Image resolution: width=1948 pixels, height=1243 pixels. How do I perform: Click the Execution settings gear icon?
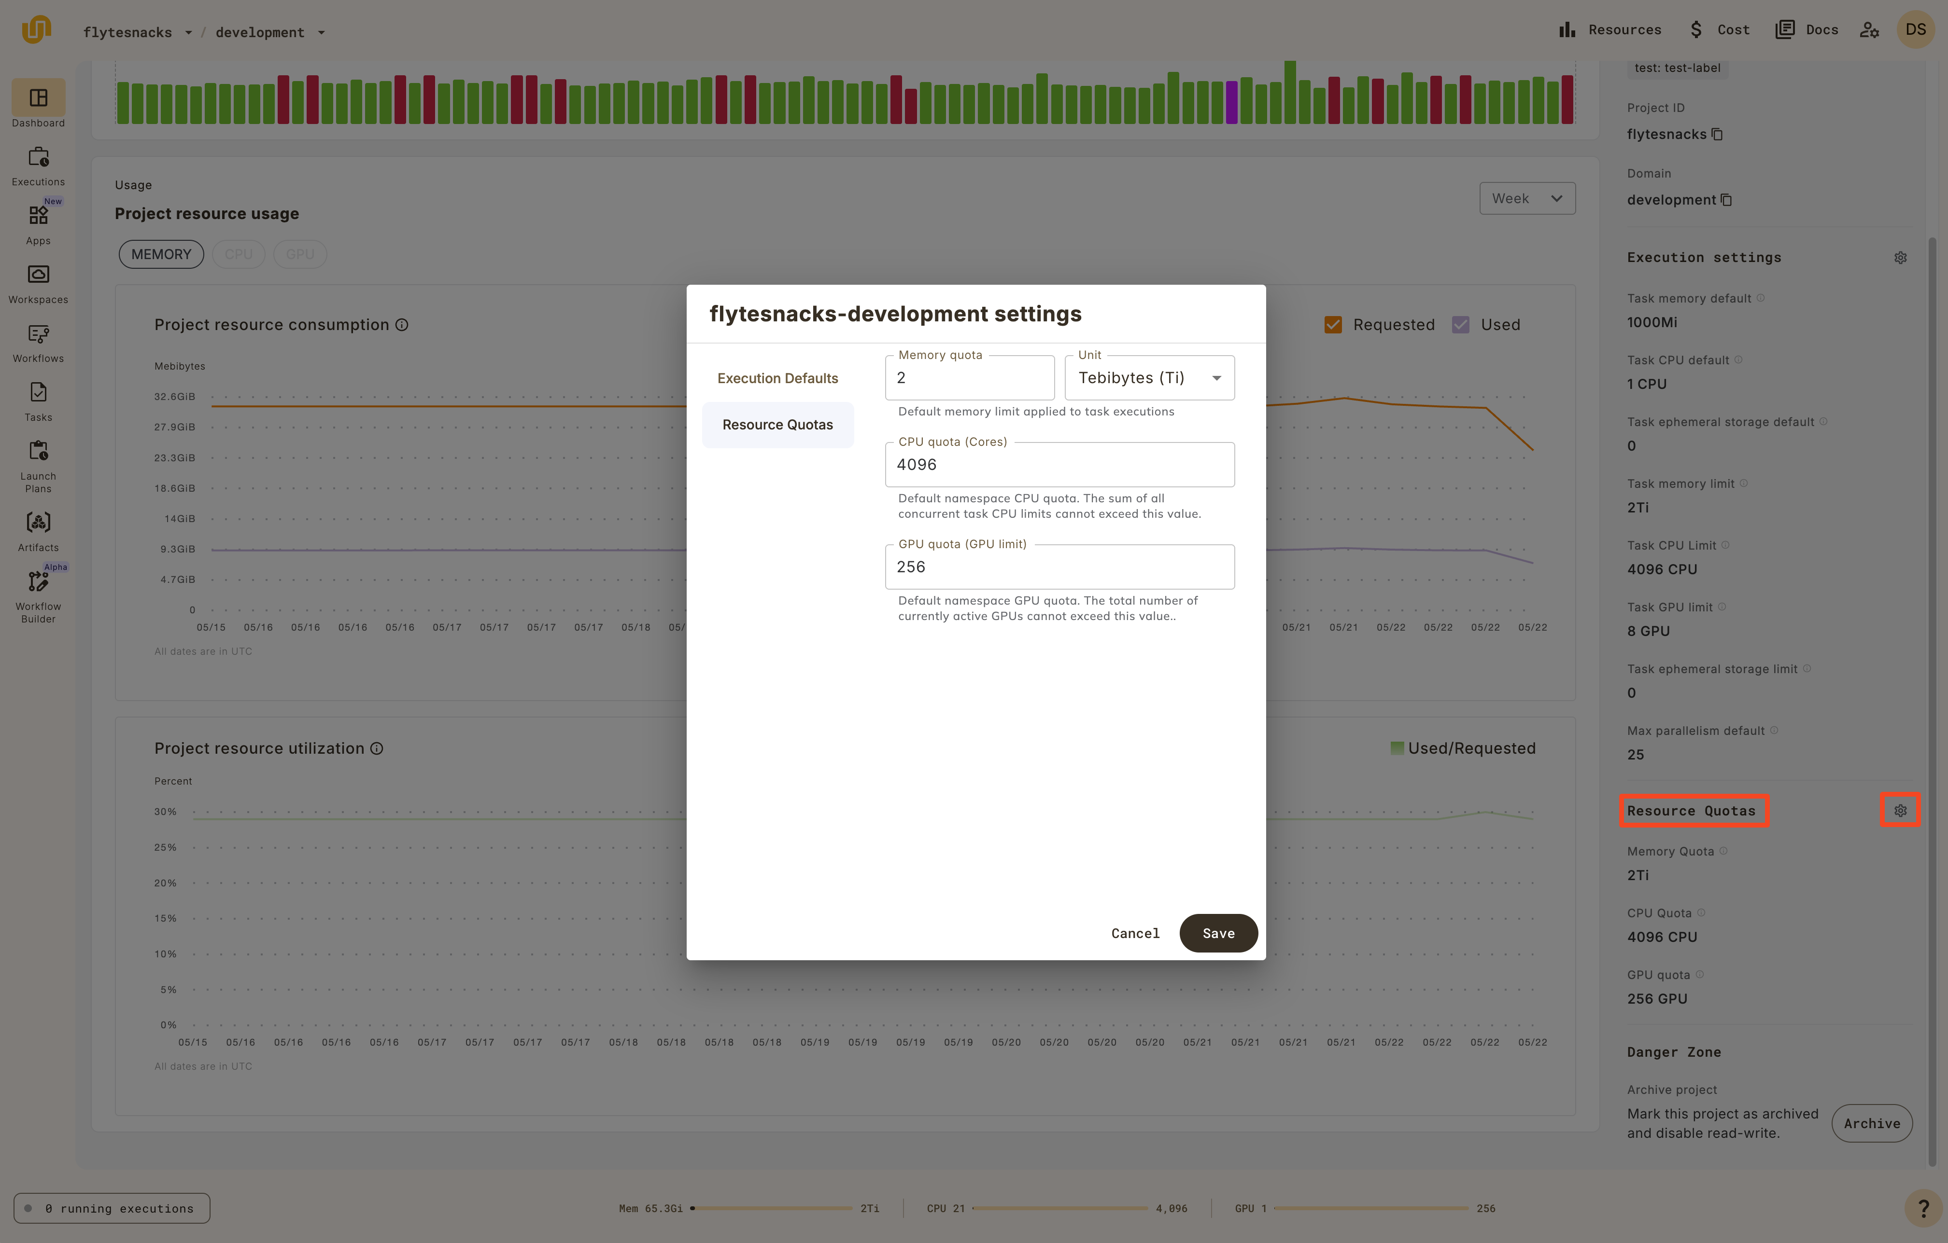1900,258
